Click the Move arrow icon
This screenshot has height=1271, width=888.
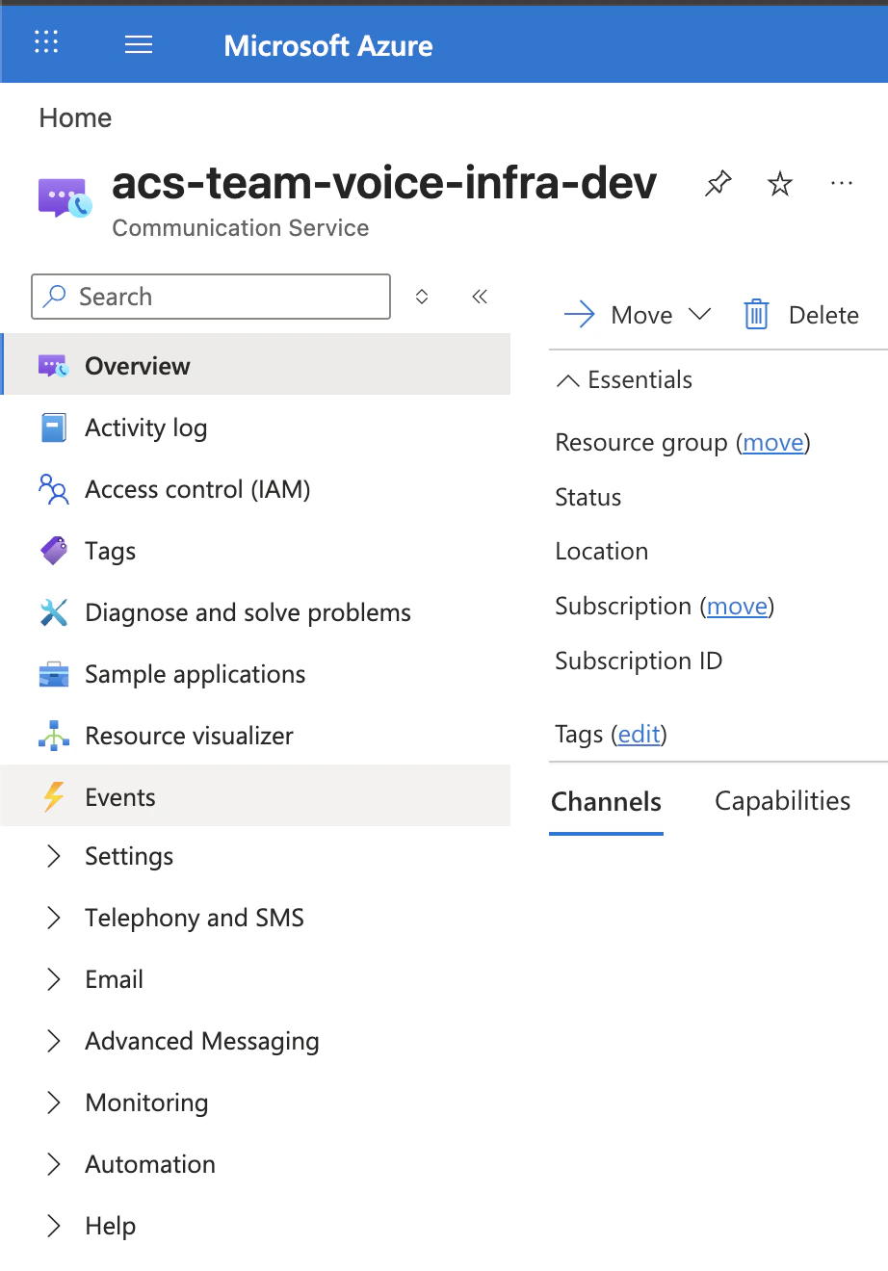click(579, 315)
